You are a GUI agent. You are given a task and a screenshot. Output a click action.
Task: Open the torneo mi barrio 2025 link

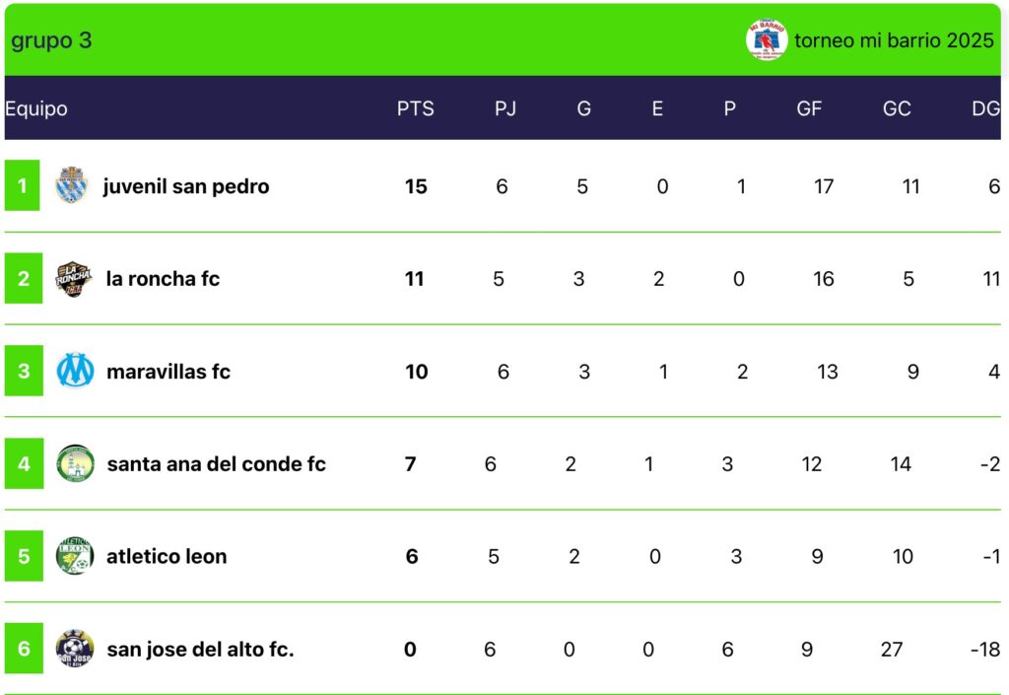click(x=894, y=40)
